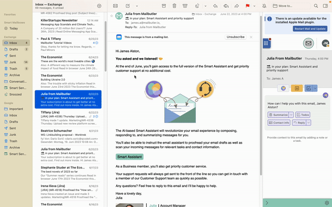Expand the assistant Reply options dropdown

click(x=309, y=123)
